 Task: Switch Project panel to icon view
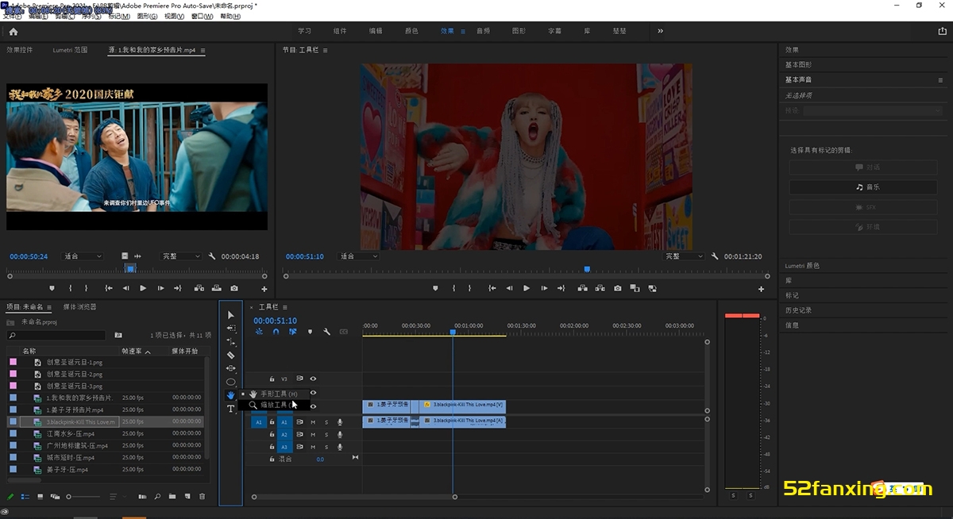[x=40, y=497]
